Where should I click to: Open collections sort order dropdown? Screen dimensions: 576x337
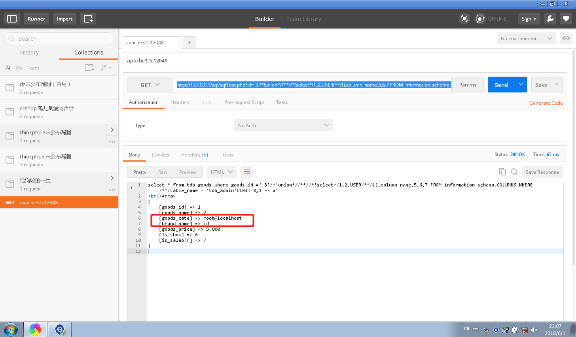pos(106,68)
